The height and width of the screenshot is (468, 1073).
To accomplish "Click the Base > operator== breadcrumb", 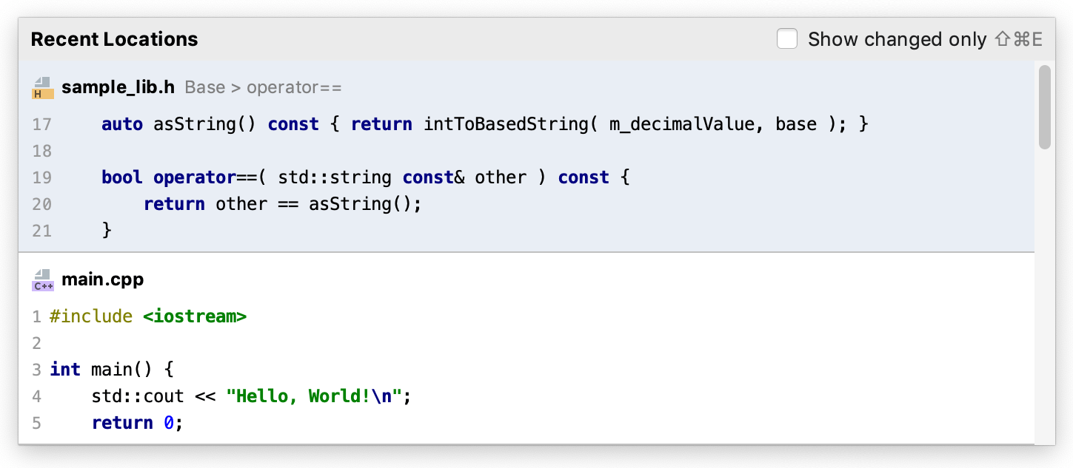I will point(263,87).
